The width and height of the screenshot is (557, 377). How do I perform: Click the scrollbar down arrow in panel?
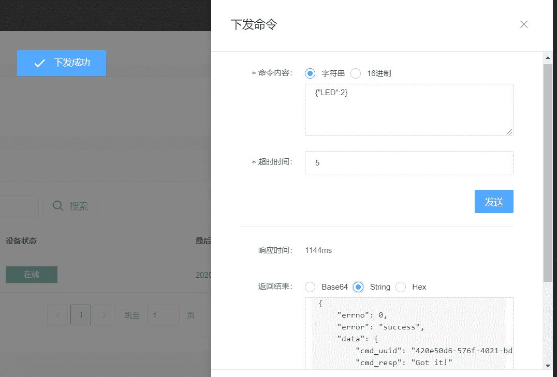548,365
